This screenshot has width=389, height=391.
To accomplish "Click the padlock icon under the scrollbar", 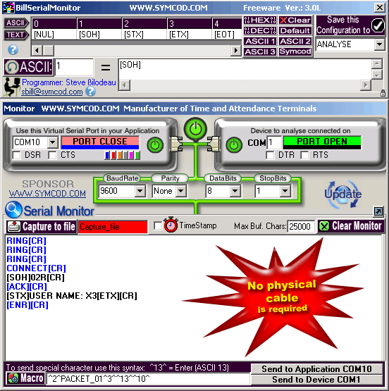I will click(x=383, y=93).
